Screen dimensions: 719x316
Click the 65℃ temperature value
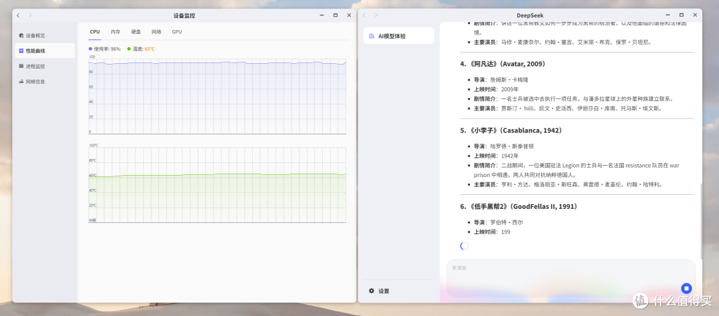(150, 49)
